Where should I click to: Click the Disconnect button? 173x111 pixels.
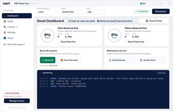161,12
